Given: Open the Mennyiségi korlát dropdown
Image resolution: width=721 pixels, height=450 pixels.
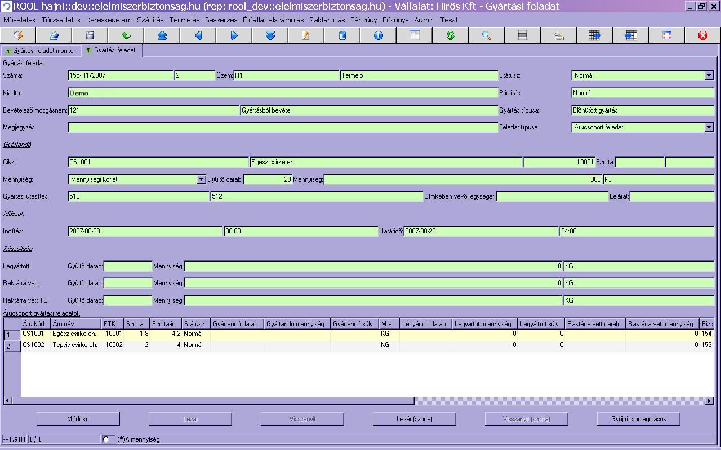Looking at the screenshot, I should pyautogui.click(x=201, y=179).
